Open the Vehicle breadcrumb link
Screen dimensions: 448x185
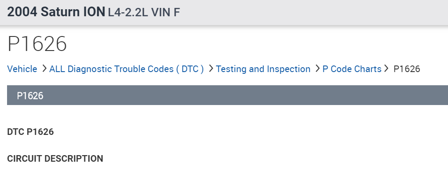pos(22,69)
